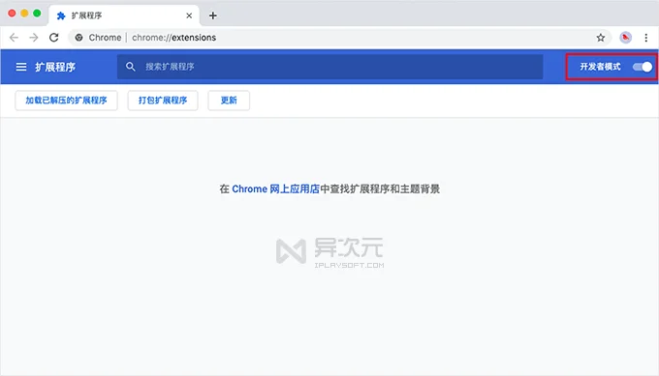Open the Chrome three-dot menu

646,38
